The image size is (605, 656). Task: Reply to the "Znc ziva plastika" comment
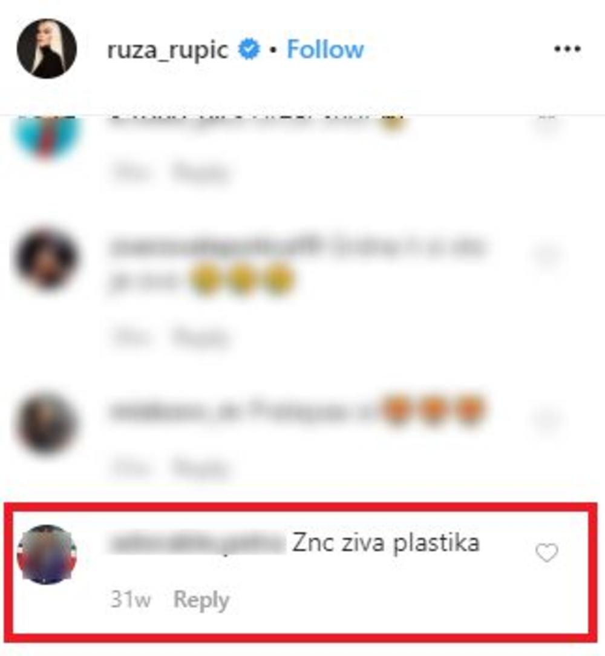pos(201,600)
